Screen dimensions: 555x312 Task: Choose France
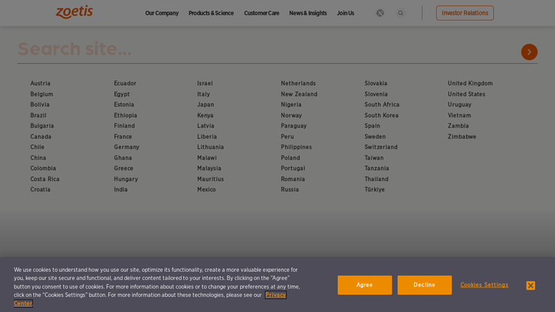coord(123,137)
